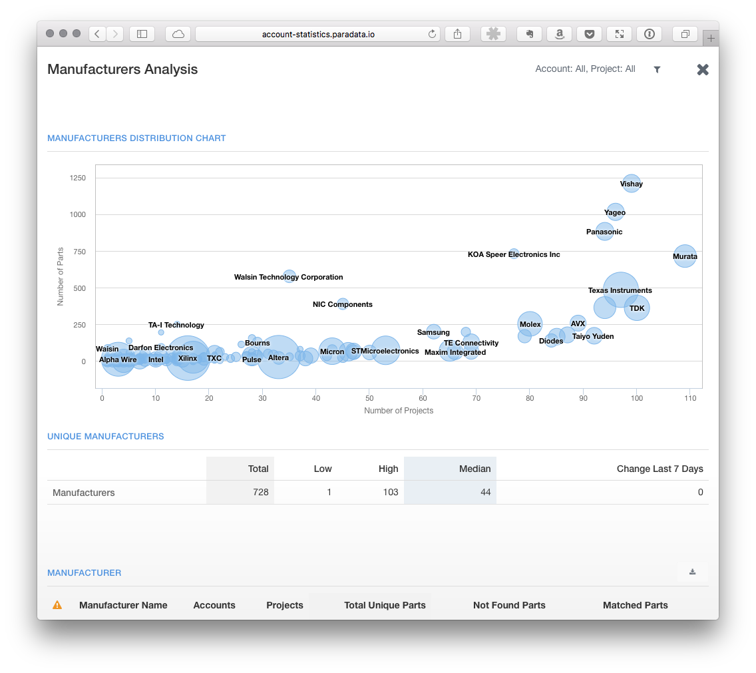Open the filter icon beside Account/Project

pyautogui.click(x=657, y=69)
